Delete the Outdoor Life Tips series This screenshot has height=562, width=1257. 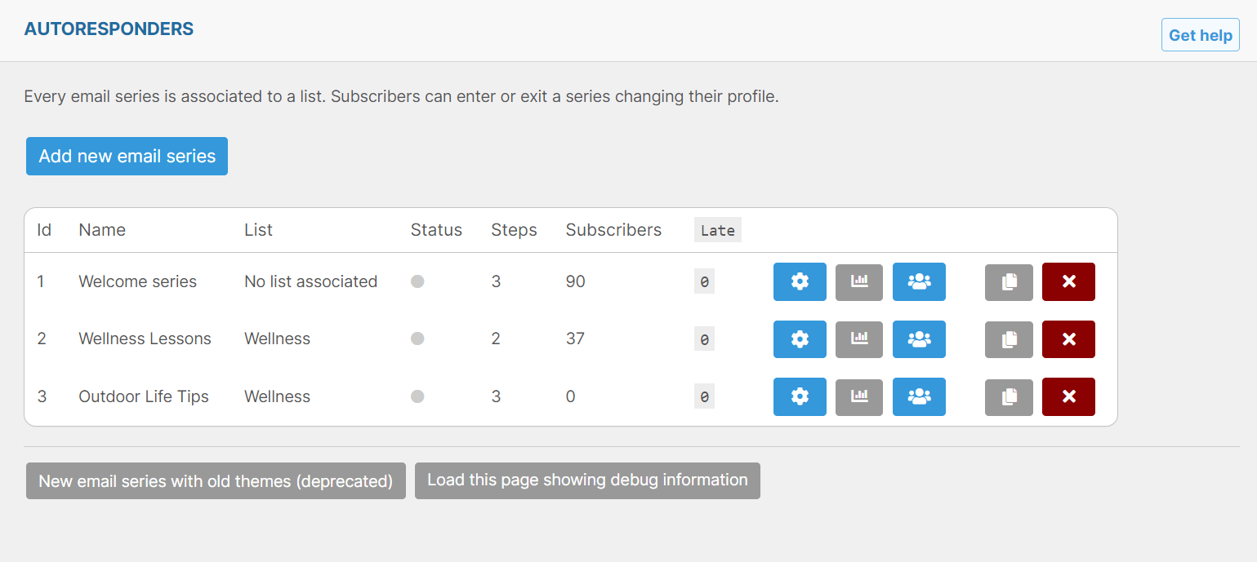click(x=1068, y=396)
